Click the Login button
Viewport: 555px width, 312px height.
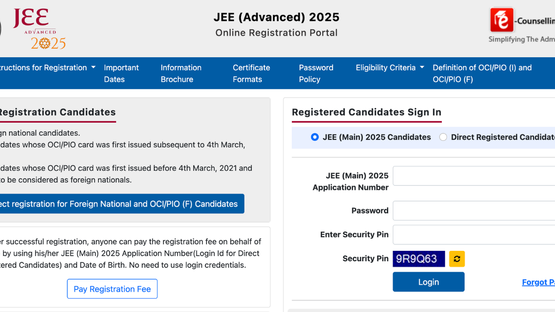[x=428, y=282]
